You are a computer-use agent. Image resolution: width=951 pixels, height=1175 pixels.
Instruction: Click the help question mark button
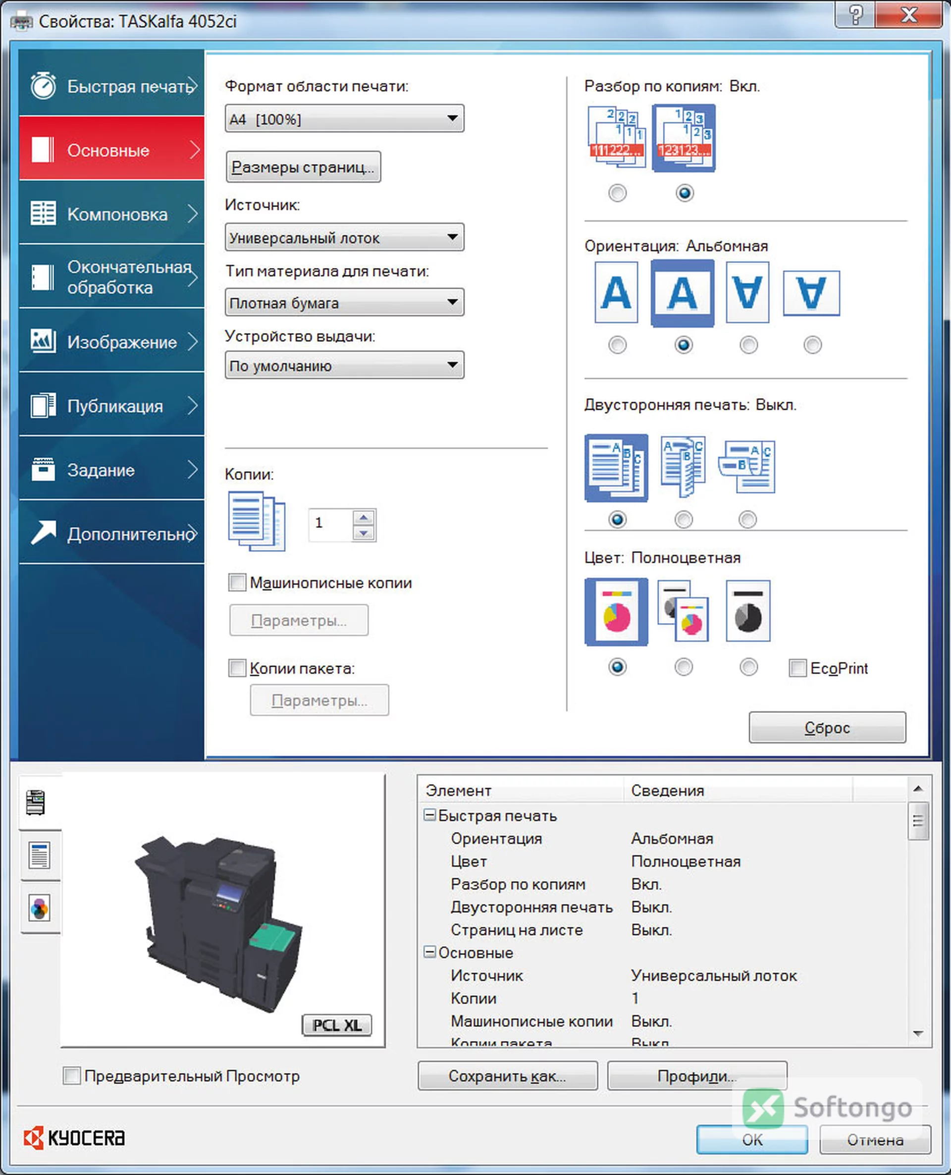click(x=854, y=14)
